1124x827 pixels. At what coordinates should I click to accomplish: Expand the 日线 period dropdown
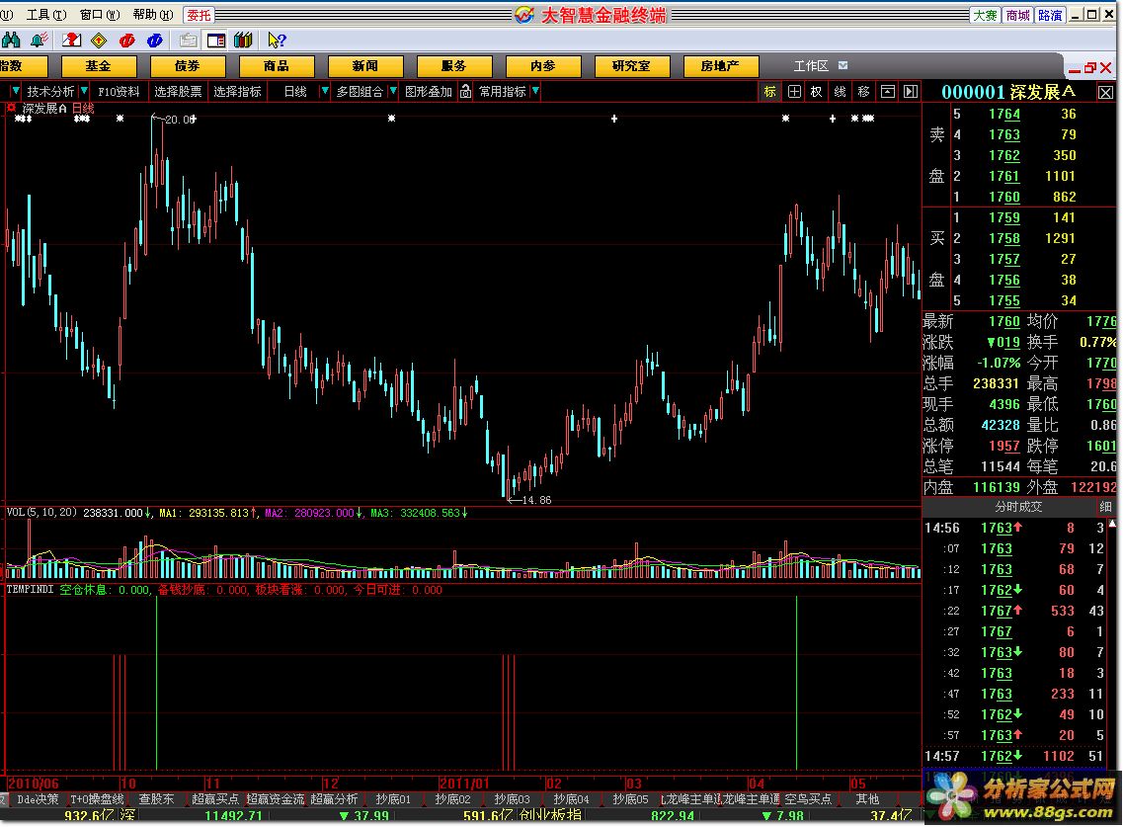coord(324,91)
